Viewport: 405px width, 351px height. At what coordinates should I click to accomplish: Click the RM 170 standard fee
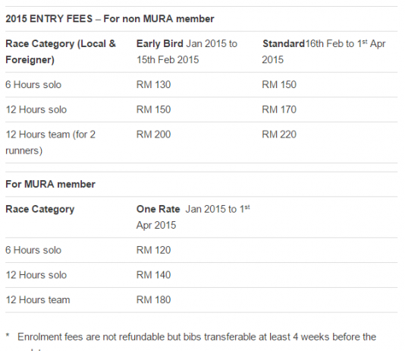coord(279,109)
